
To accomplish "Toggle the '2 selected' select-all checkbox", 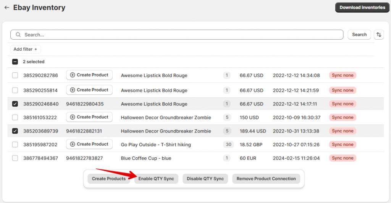I will pos(15,62).
